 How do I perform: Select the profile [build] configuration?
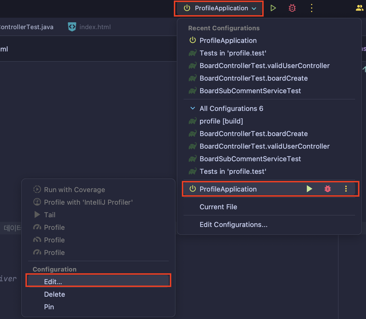pyautogui.click(x=269, y=121)
